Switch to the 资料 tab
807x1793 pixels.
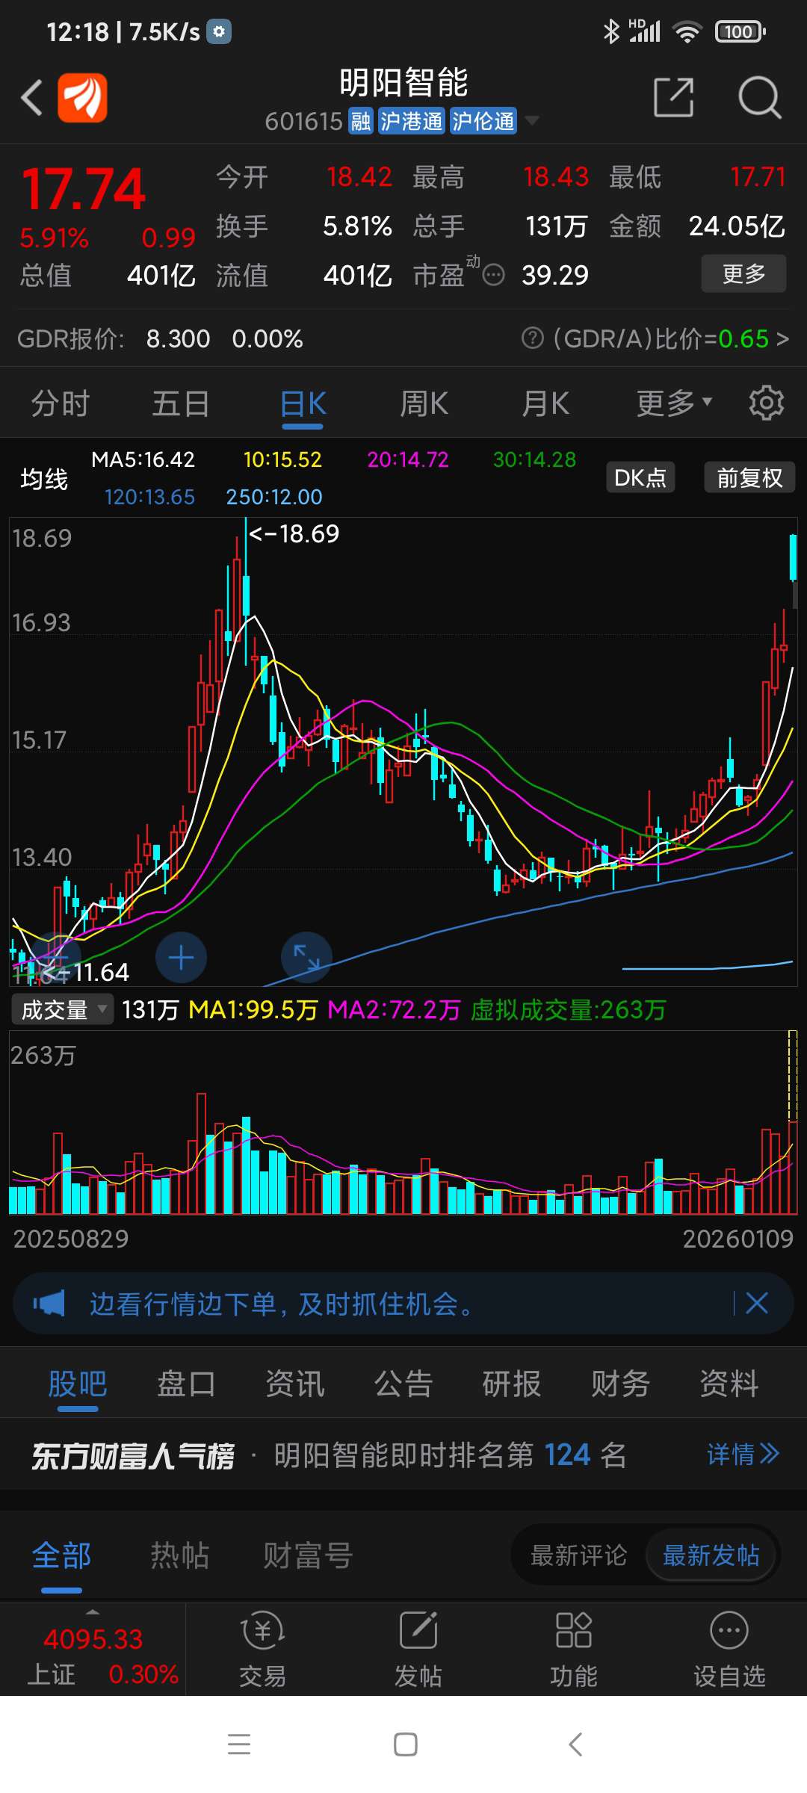729,1384
